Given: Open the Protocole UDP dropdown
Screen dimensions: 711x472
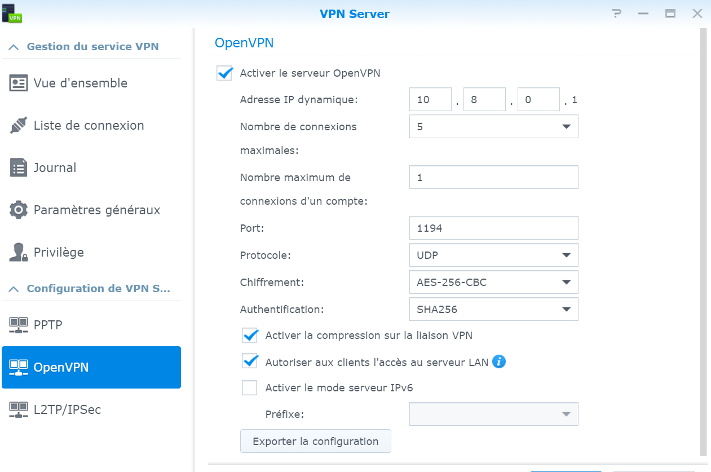Looking at the screenshot, I should (x=493, y=255).
